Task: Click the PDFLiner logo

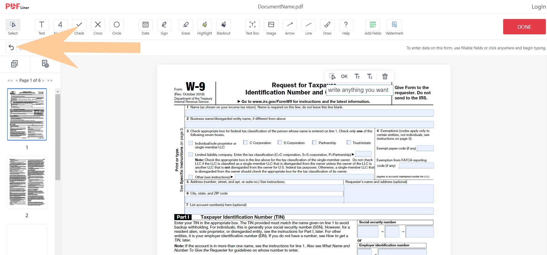Action: pos(17,7)
